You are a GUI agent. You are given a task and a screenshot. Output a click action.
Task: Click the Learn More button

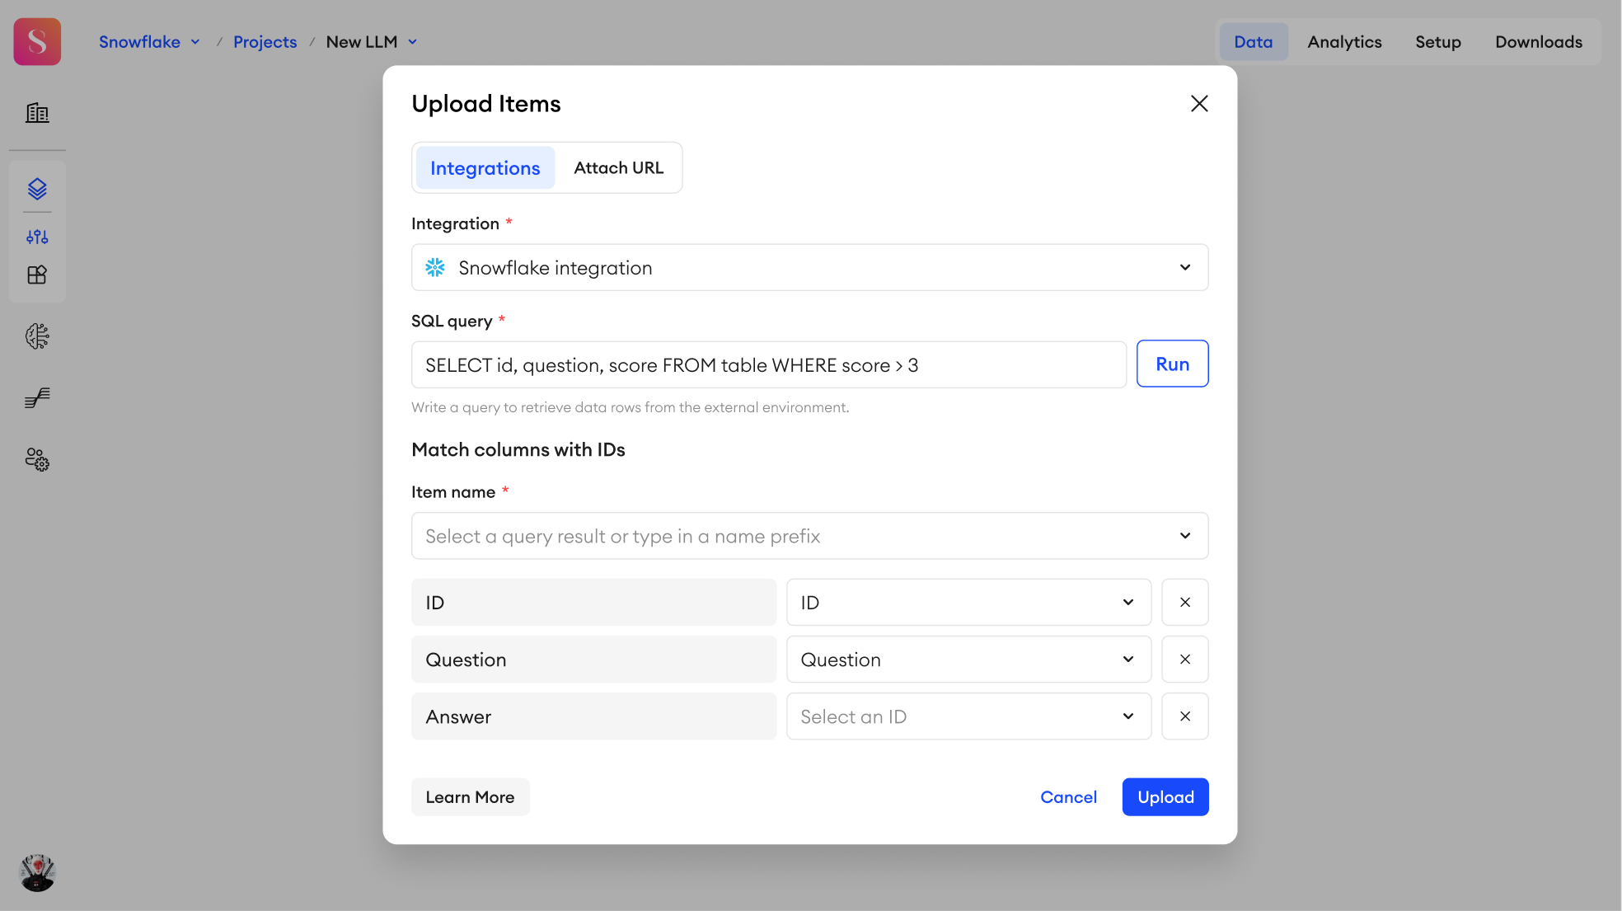point(471,797)
